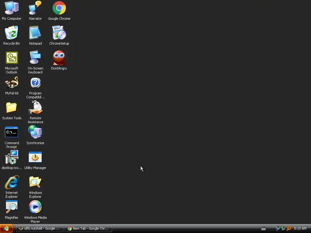Viewport: 311px width, 233px height.
Task: Select the MyPal 68 raccoon icon
Action: (12, 83)
